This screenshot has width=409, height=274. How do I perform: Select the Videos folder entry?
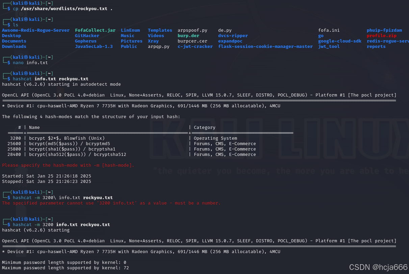pos(156,36)
